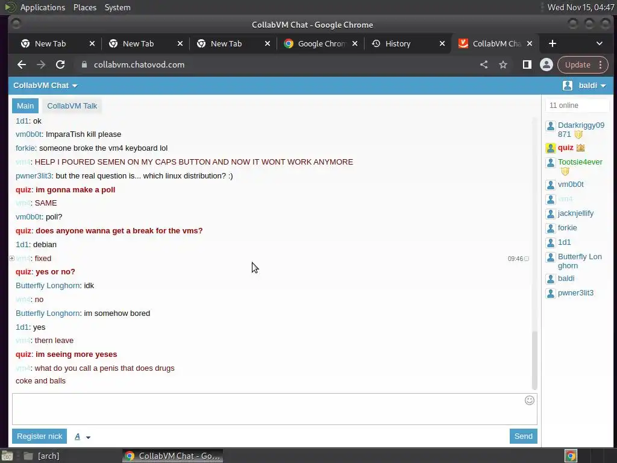This screenshot has height=463, width=617.
Task: Switch to the CollabVM Talk tab
Action: [72, 106]
